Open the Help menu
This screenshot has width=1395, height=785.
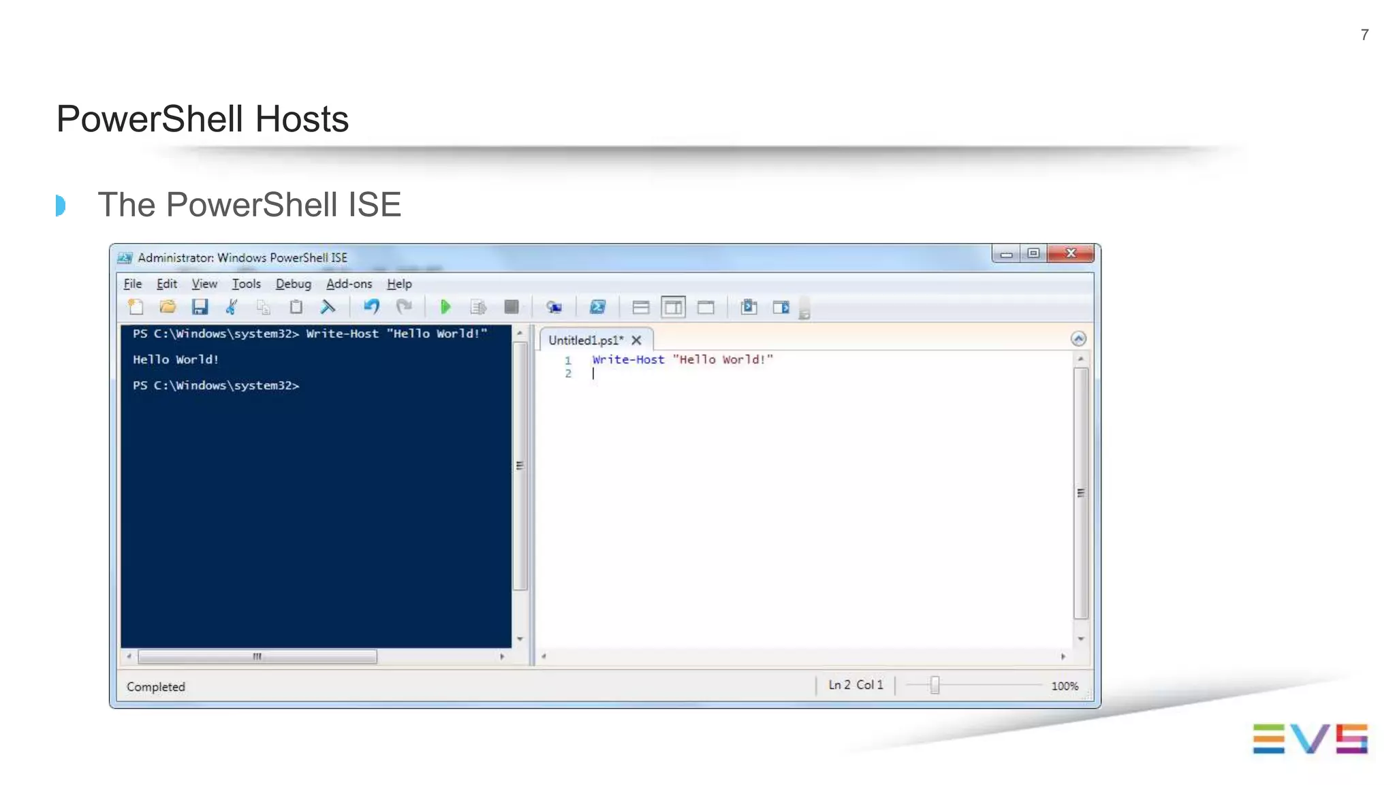(x=399, y=284)
